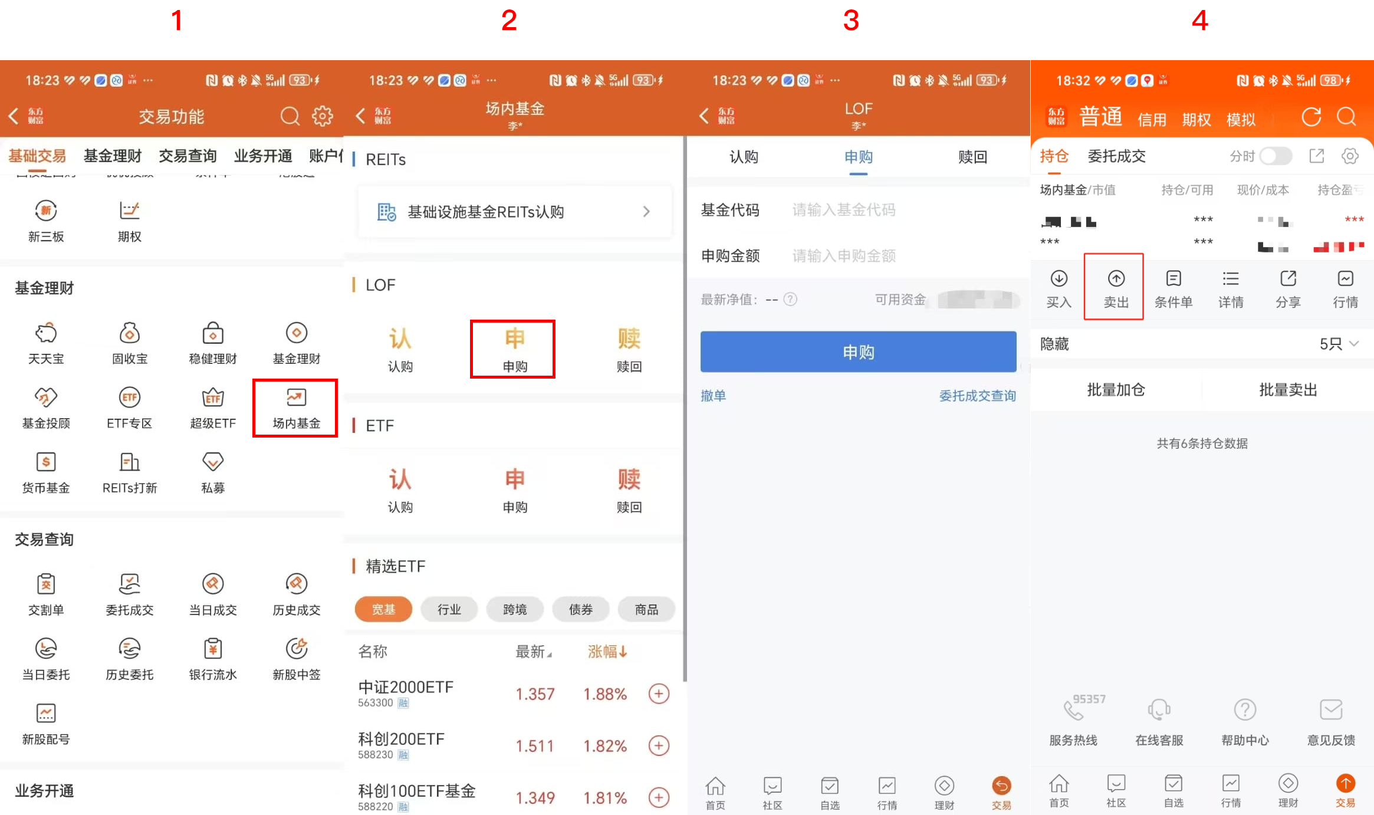Tap the search magnifier in 交易功能 header

[x=289, y=116]
